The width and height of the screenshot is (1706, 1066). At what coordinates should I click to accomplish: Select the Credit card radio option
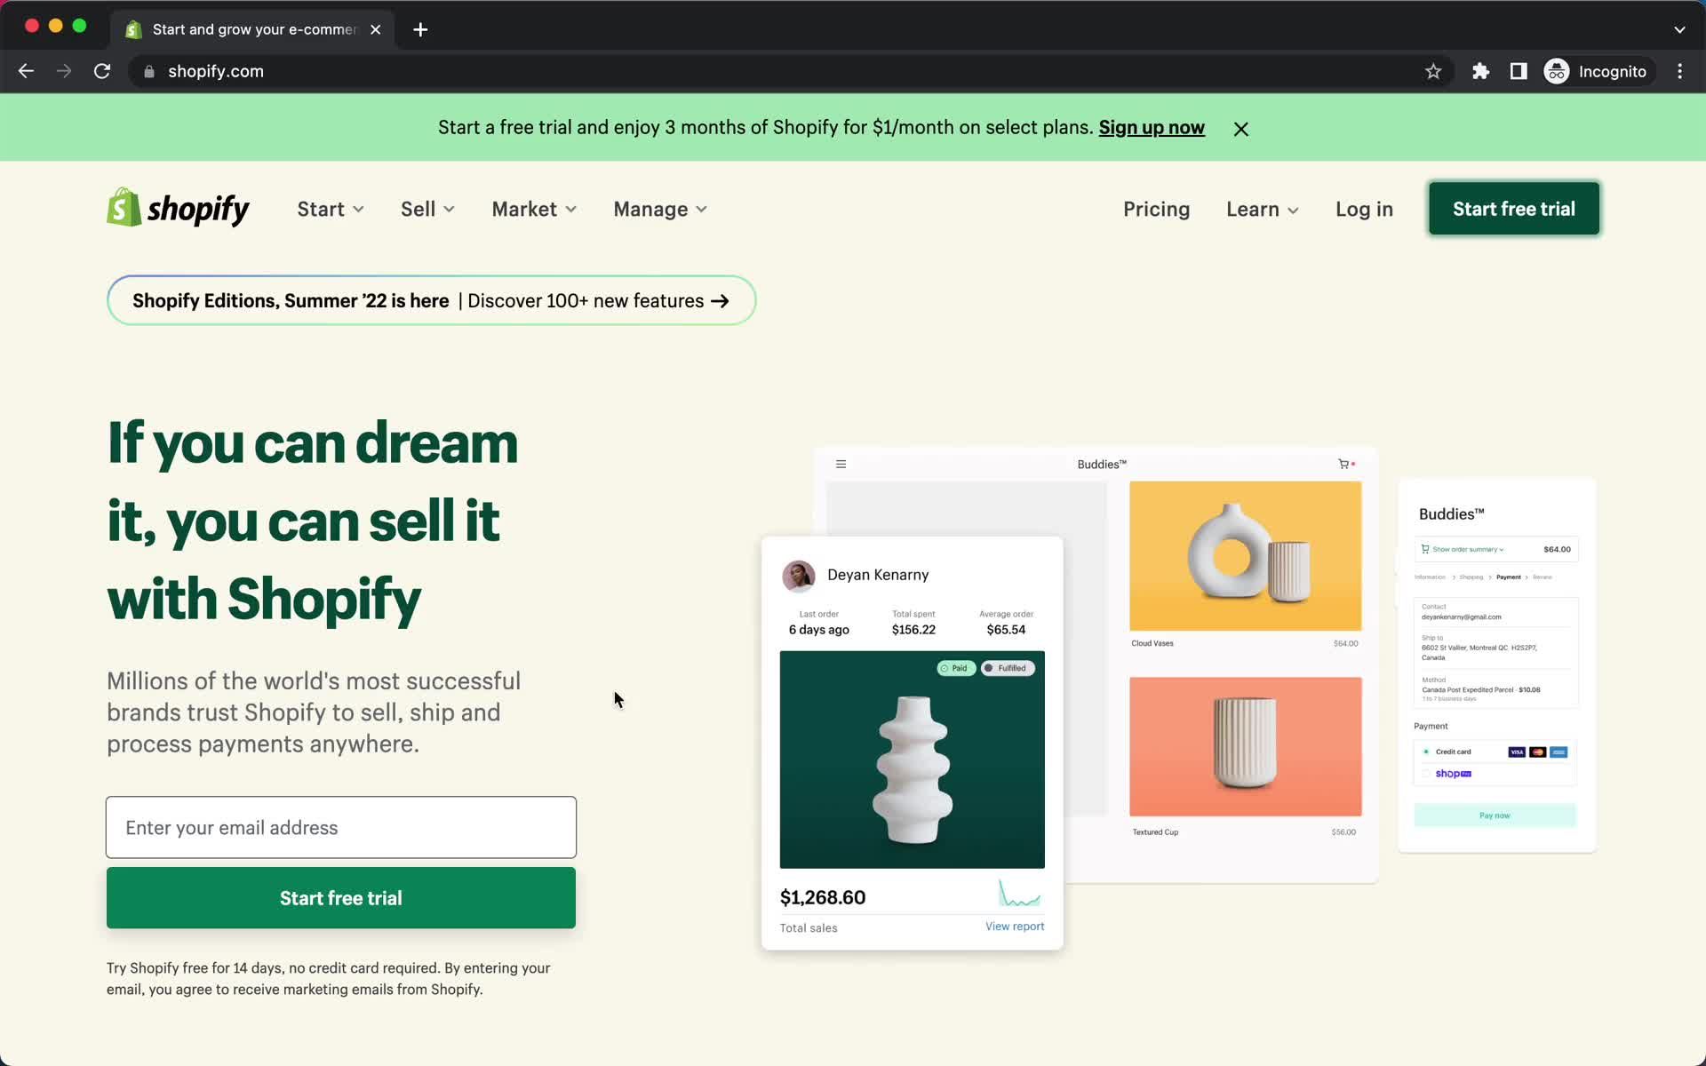(x=1426, y=752)
